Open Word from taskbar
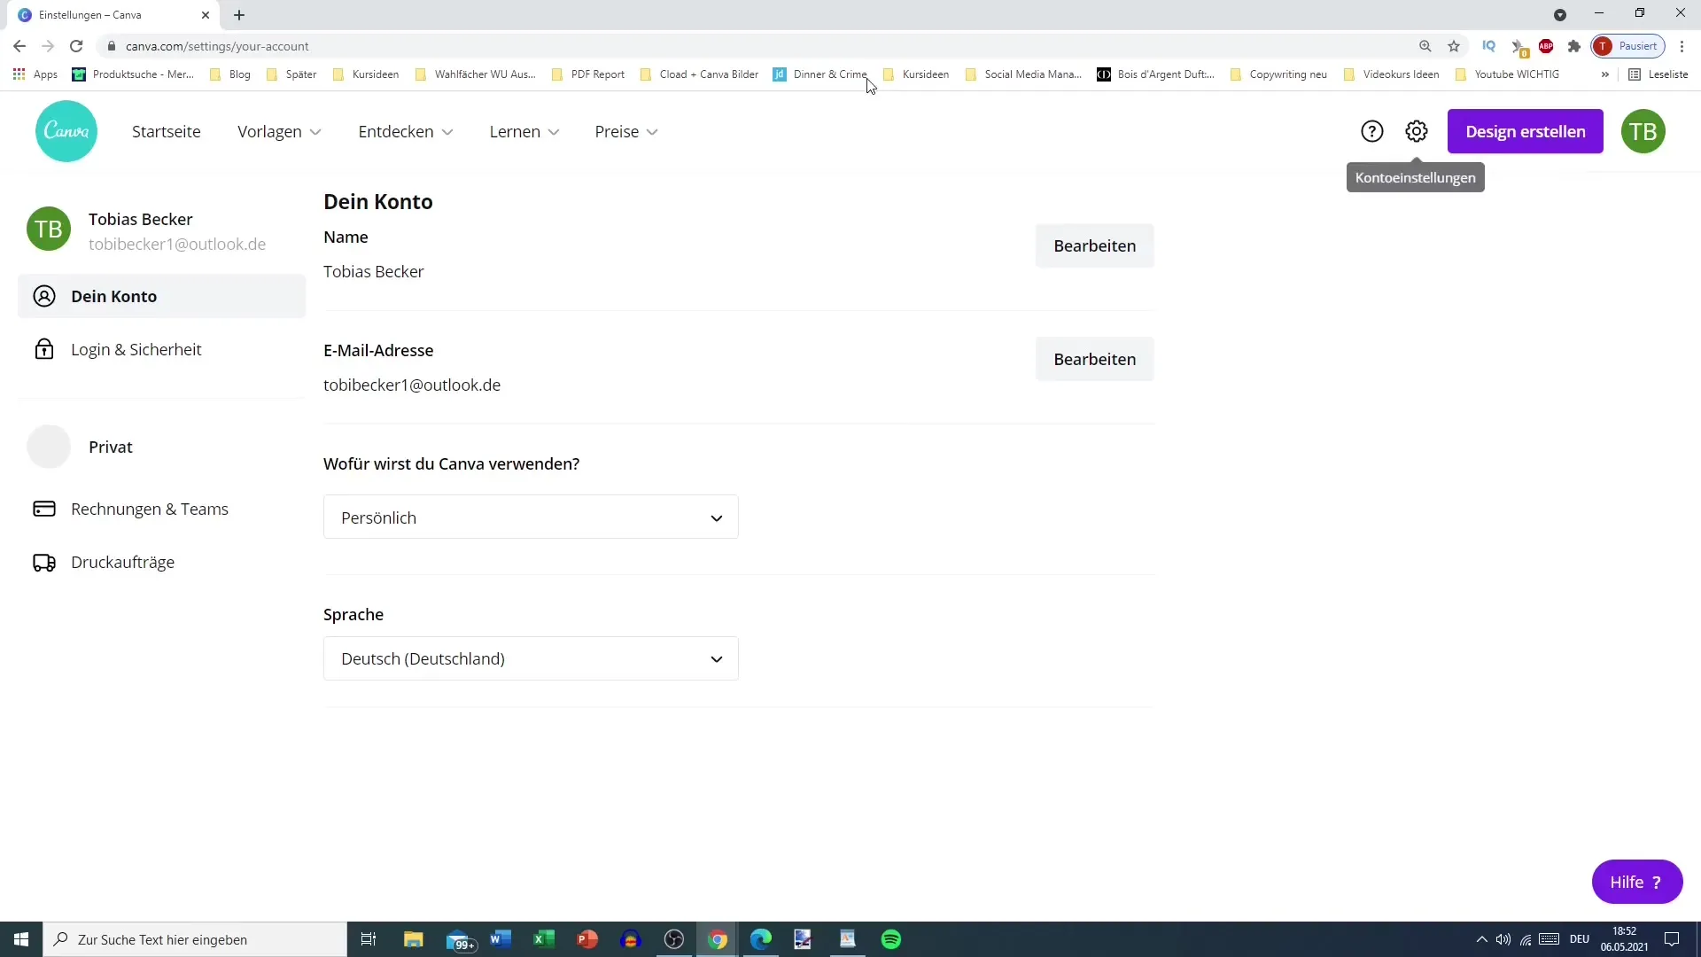 501,939
